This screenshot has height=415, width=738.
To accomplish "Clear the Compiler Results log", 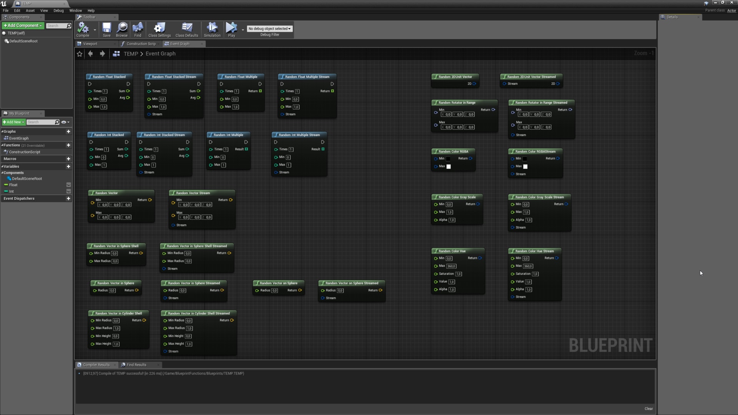I will 649,408.
